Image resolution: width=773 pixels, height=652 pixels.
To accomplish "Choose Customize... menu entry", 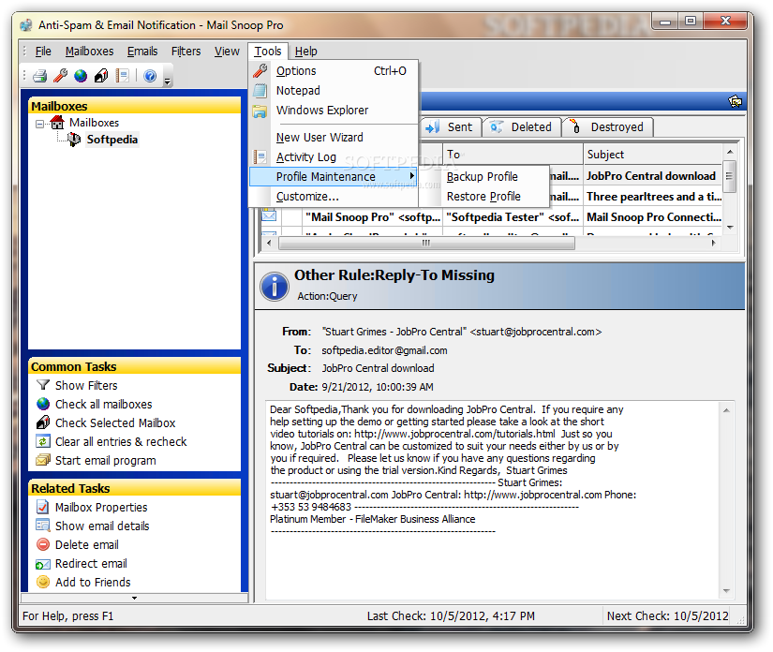I will pyautogui.click(x=334, y=197).
